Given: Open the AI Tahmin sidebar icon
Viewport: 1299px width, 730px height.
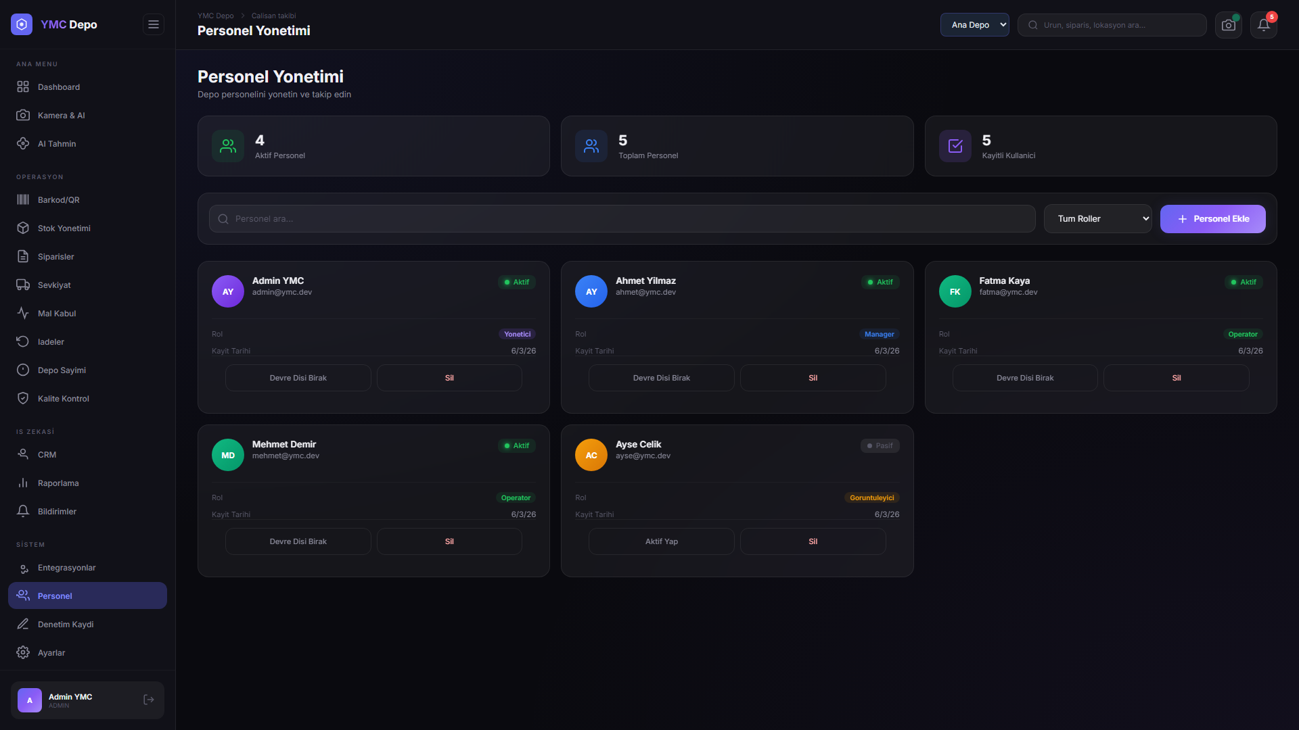Looking at the screenshot, I should pos(23,144).
